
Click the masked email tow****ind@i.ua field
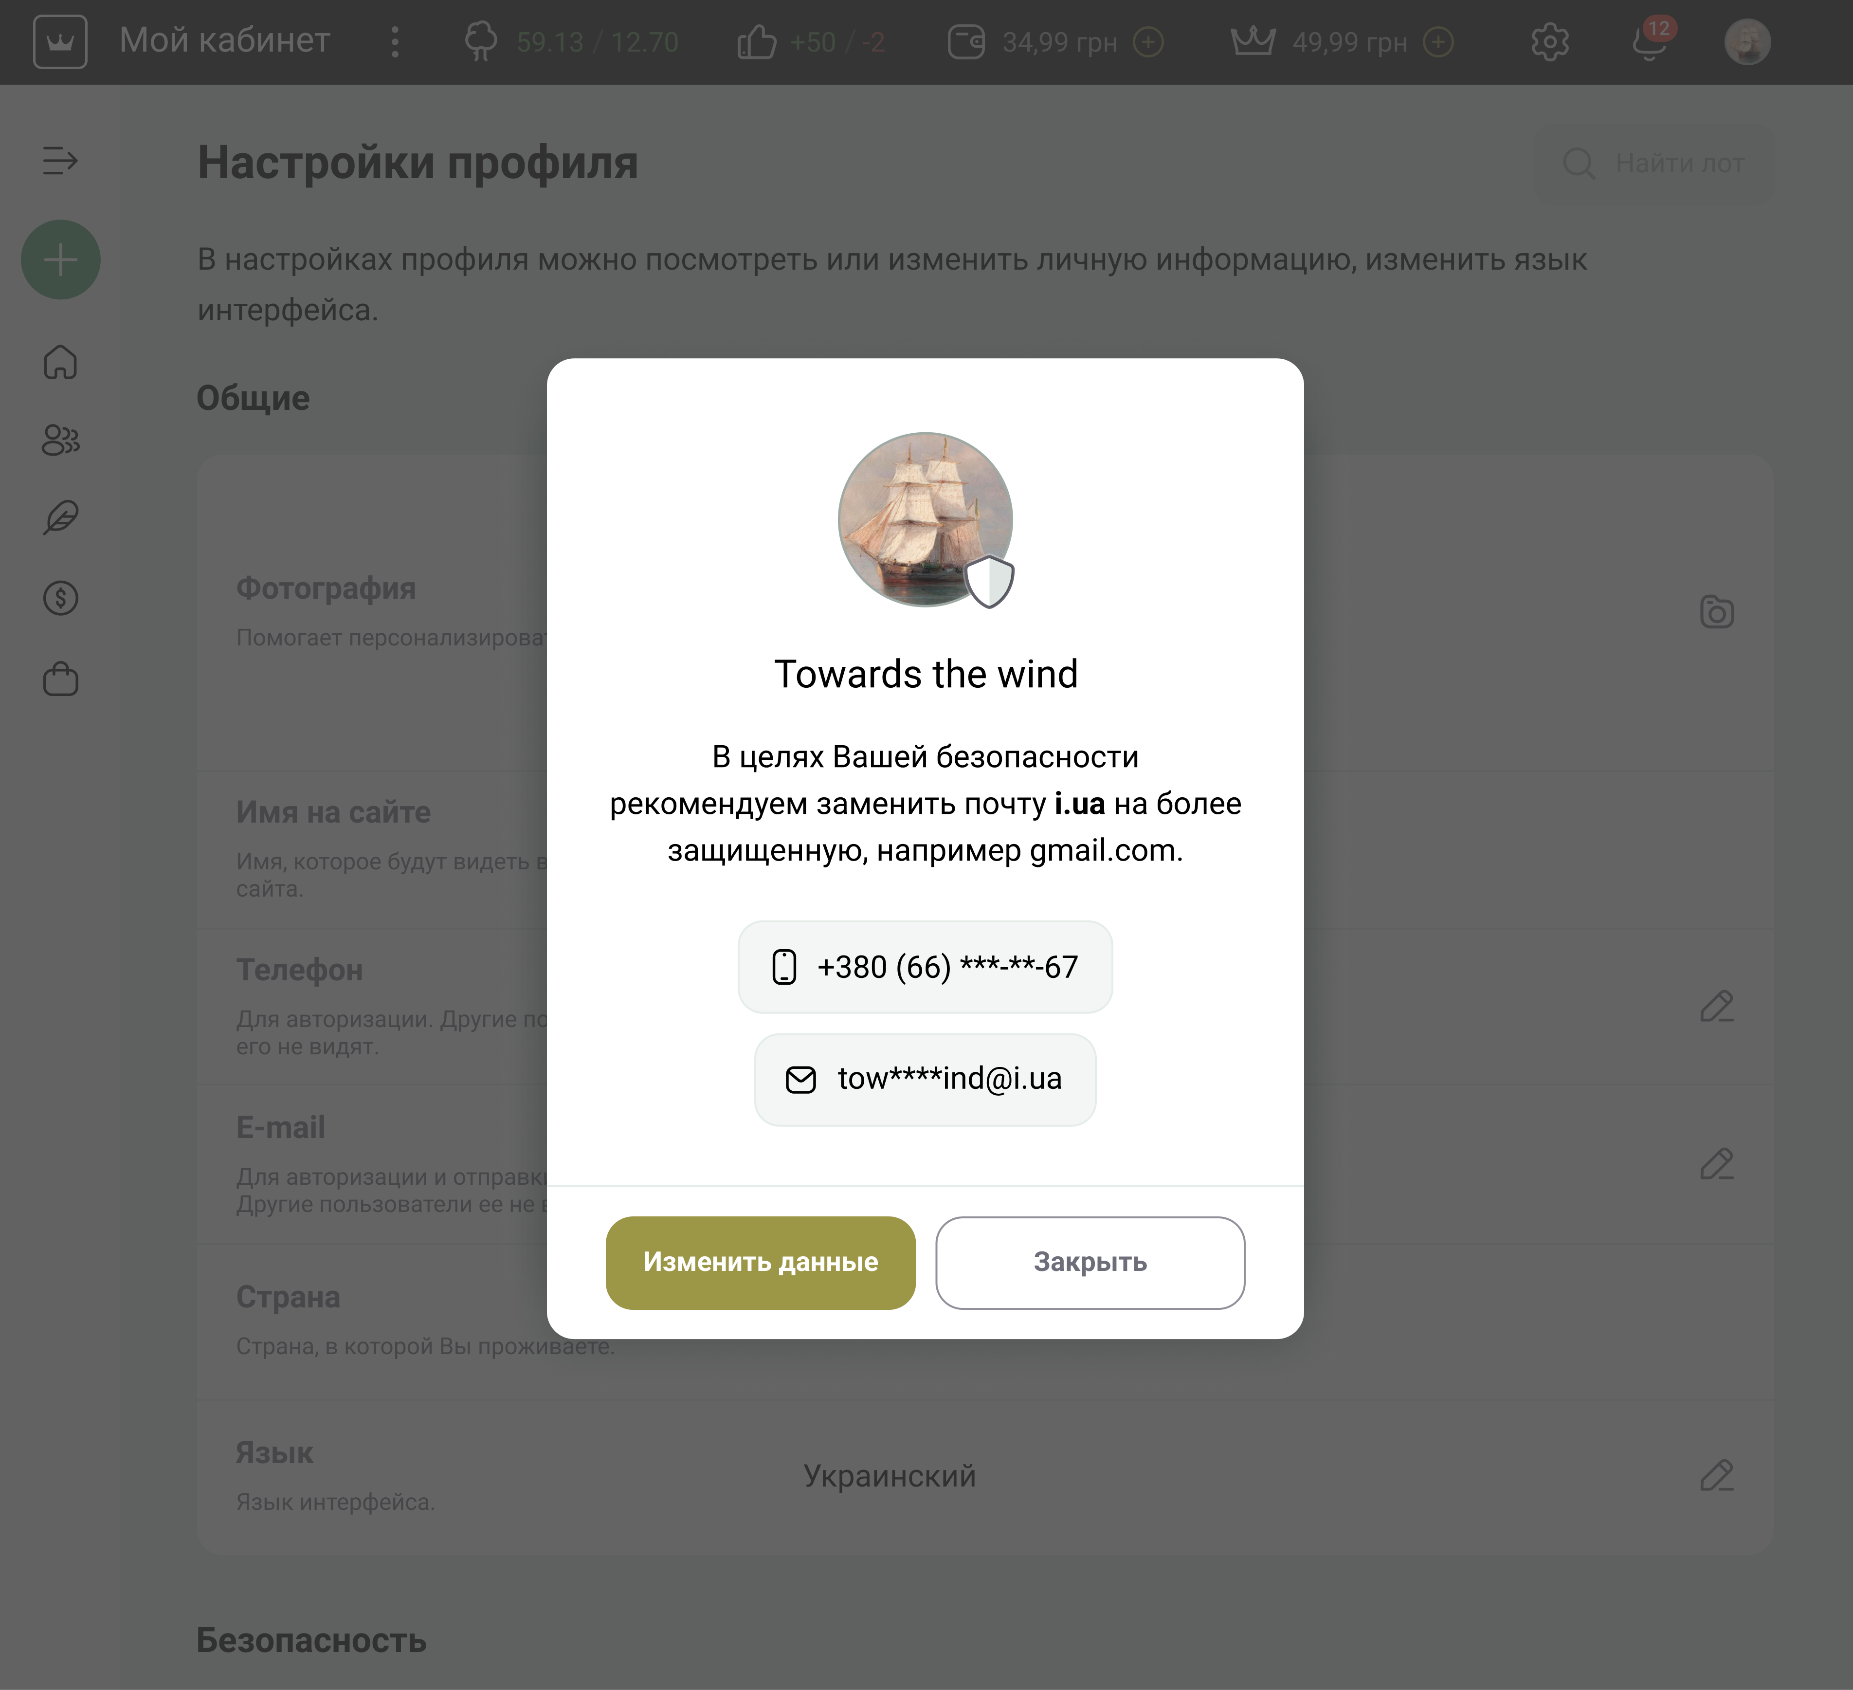click(925, 1080)
